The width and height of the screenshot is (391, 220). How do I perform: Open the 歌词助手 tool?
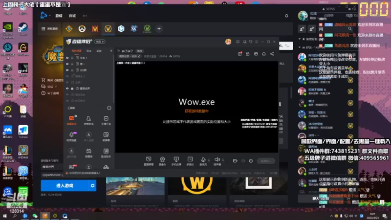tap(106, 153)
